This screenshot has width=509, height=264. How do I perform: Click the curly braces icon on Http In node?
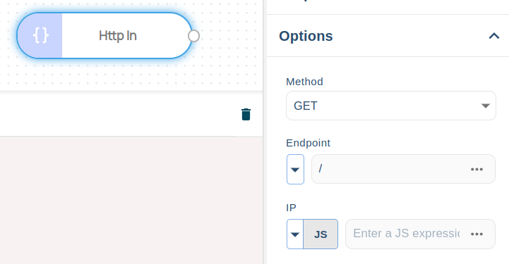[x=41, y=36]
